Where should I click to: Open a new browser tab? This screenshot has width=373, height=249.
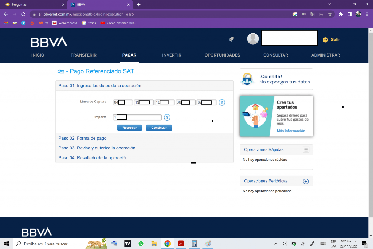tap(139, 4)
